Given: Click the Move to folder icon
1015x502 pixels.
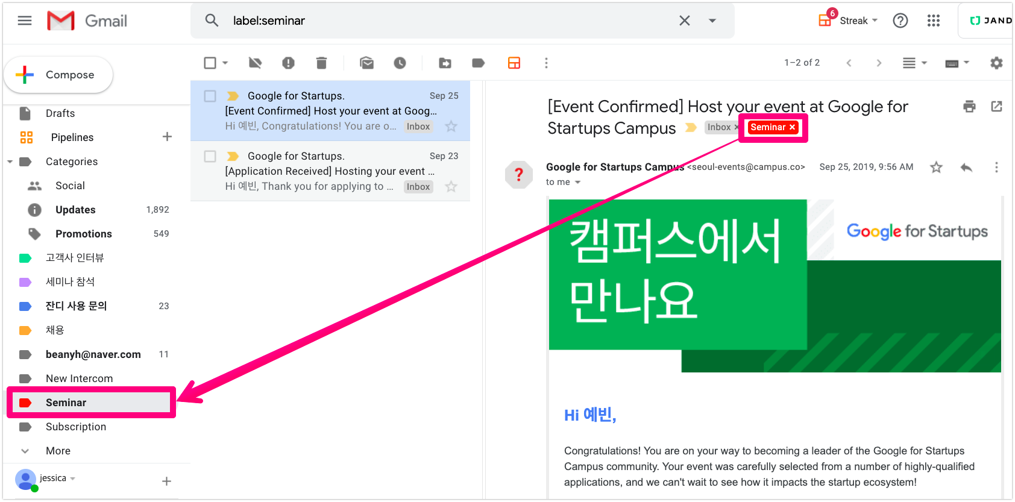Looking at the screenshot, I should pos(445,63).
